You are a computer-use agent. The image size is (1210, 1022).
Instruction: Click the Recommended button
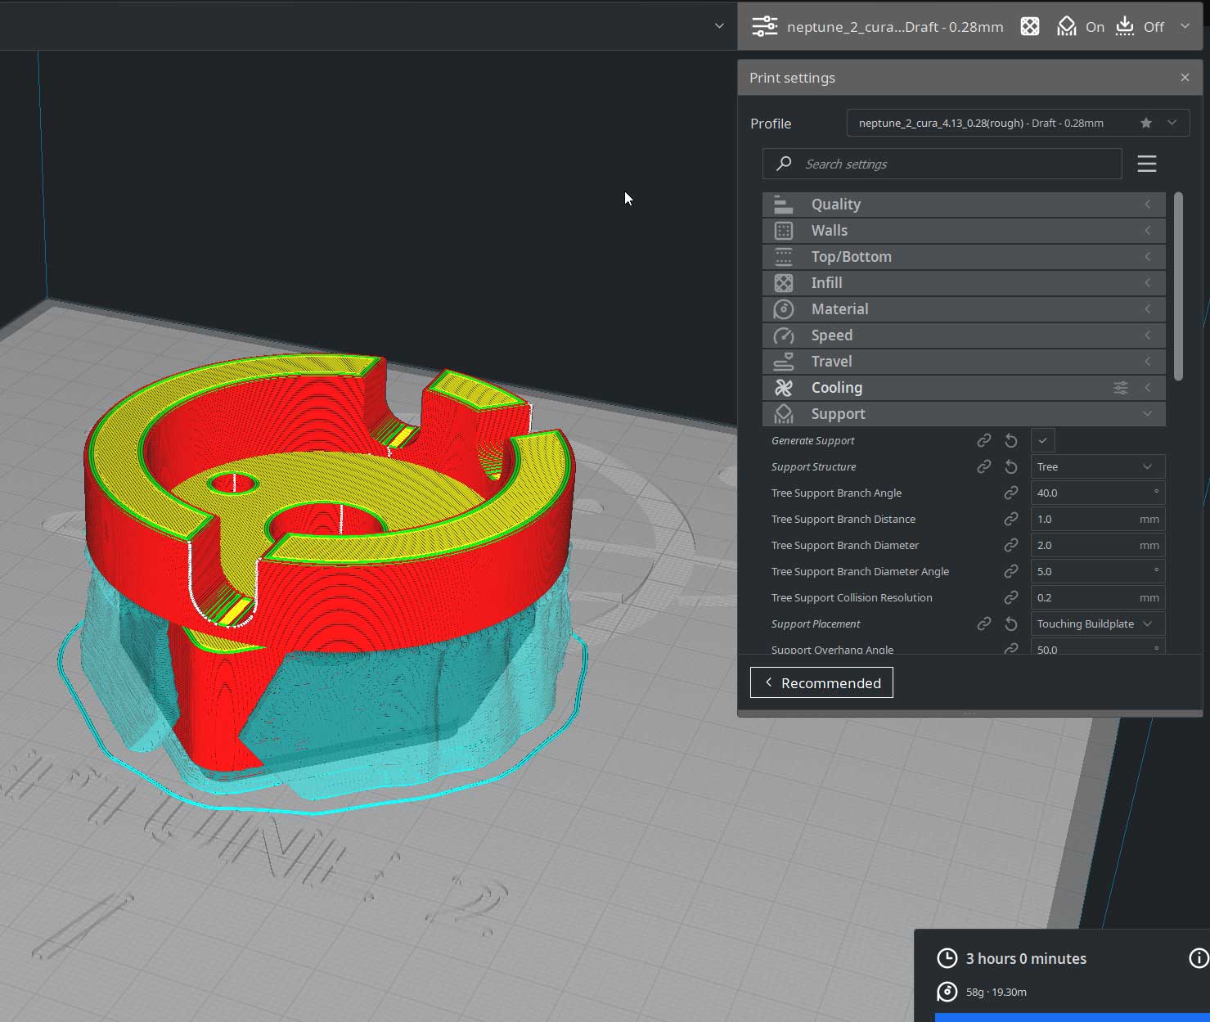(x=821, y=682)
